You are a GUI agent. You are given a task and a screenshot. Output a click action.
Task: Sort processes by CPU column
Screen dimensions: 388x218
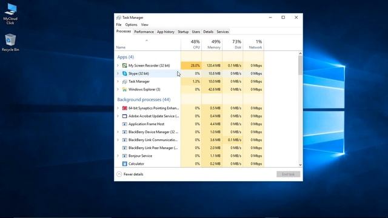tap(192, 44)
